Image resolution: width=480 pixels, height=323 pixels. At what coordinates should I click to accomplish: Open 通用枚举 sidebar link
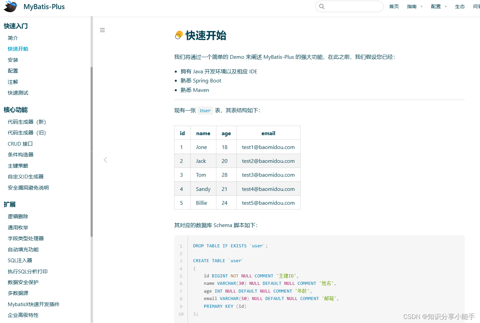click(x=18, y=227)
